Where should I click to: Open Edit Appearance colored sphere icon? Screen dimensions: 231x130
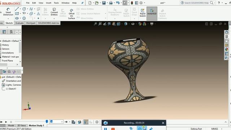140,24
